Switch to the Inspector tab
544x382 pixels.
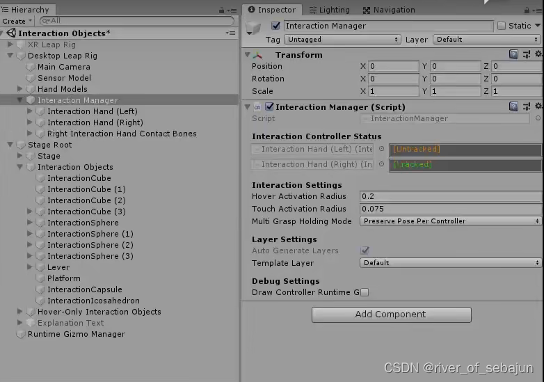click(272, 10)
